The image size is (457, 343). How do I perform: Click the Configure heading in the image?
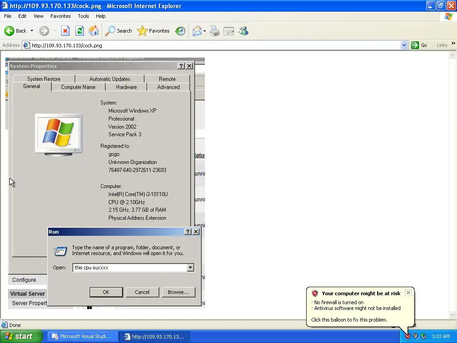pos(24,280)
